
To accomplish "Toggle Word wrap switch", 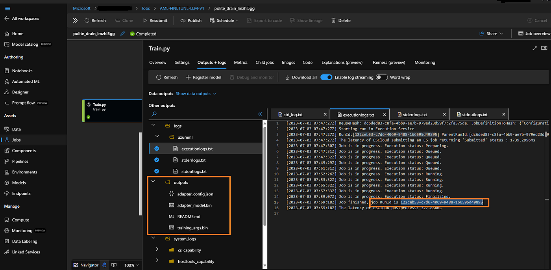I will coord(382,77).
